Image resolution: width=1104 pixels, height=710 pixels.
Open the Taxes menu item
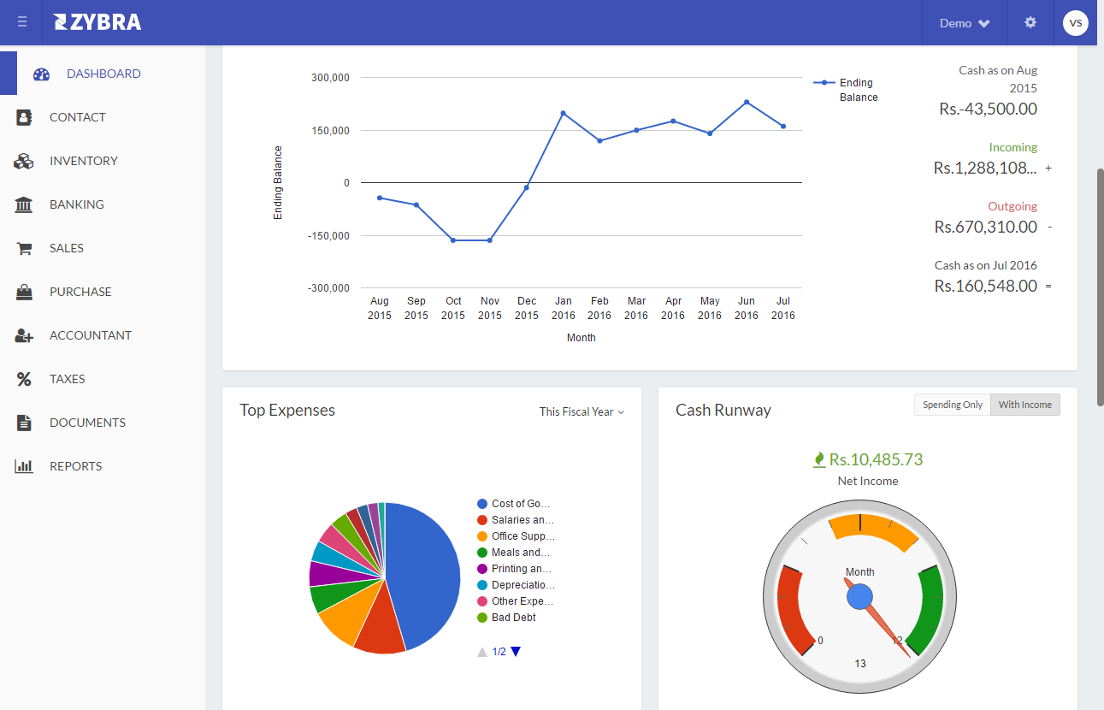pyautogui.click(x=103, y=379)
